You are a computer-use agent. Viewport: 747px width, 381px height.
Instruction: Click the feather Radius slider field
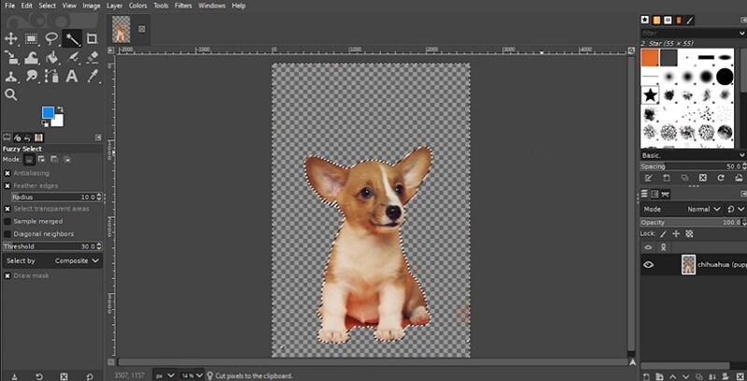point(57,197)
